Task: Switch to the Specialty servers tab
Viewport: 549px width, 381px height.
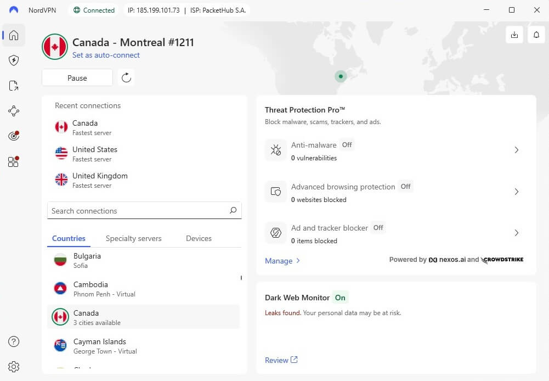Action: tap(133, 238)
